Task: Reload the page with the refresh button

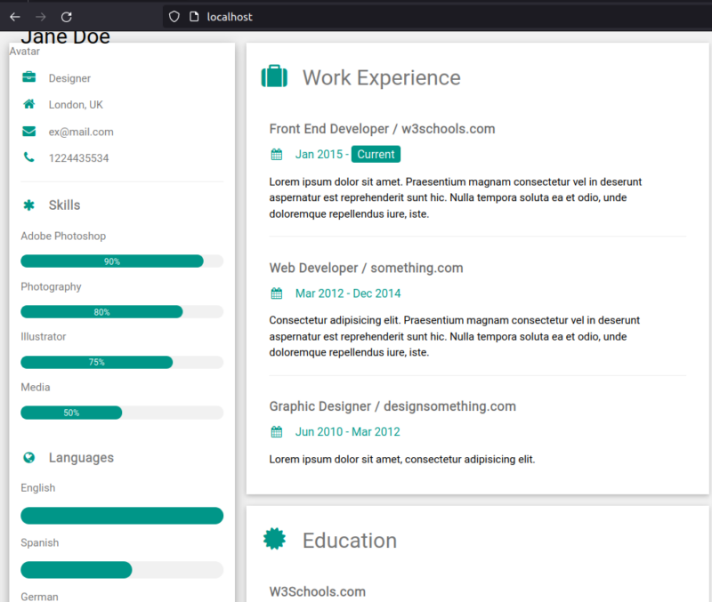Action: pos(67,17)
